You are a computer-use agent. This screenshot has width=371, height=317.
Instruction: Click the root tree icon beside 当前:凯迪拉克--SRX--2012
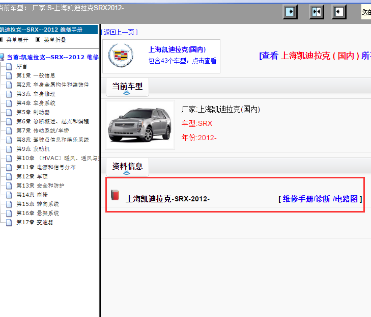click(x=2, y=57)
